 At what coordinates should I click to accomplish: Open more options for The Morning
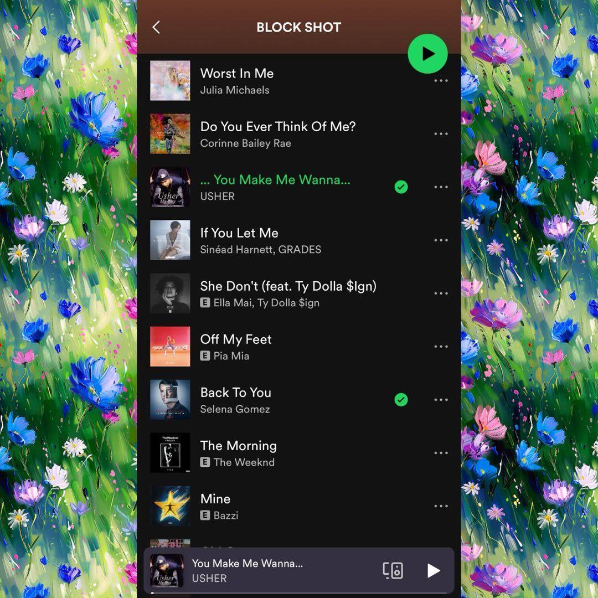pos(441,453)
